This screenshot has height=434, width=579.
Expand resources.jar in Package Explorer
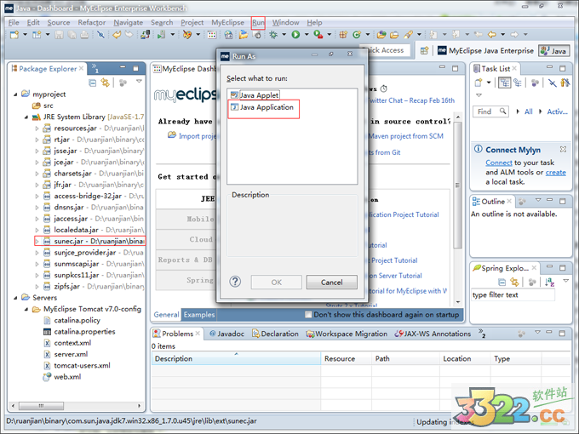pos(37,128)
